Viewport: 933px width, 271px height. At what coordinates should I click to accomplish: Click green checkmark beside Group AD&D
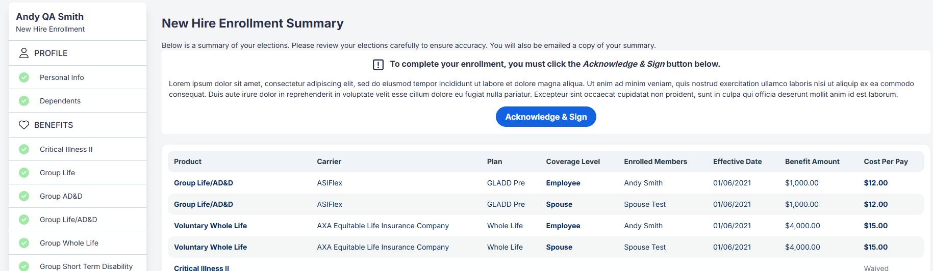[24, 196]
